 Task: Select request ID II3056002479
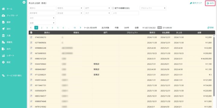(40, 91)
